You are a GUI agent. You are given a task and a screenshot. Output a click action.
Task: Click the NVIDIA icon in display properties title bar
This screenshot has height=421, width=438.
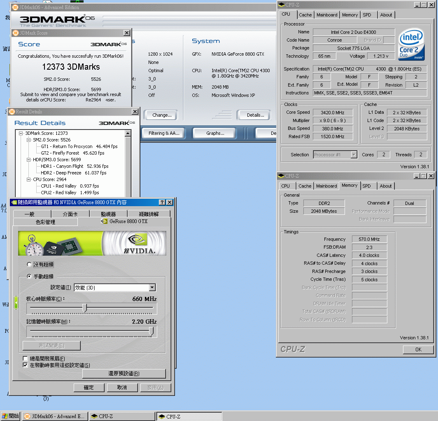[14, 202]
